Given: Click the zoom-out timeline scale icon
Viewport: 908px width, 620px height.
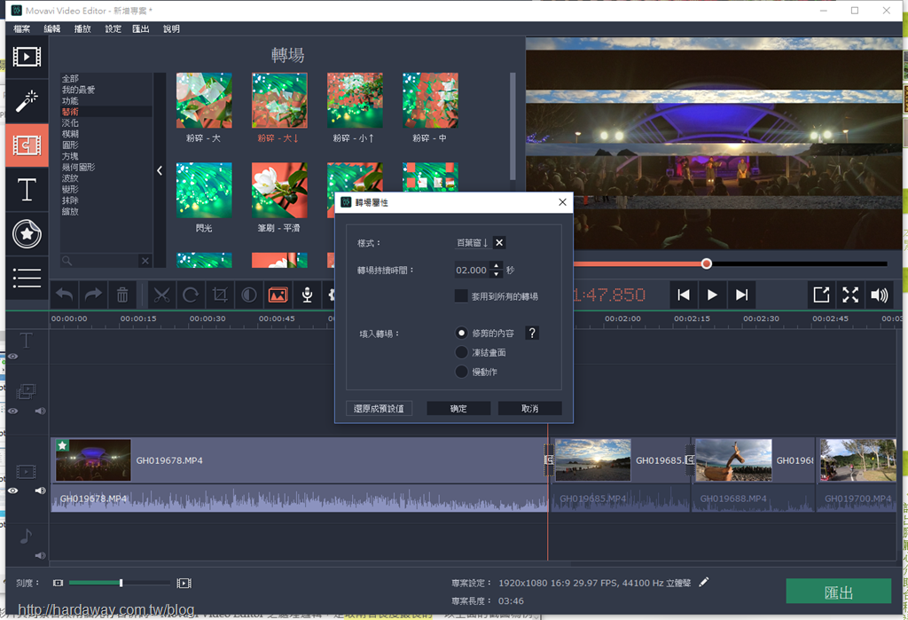Looking at the screenshot, I should tap(58, 583).
